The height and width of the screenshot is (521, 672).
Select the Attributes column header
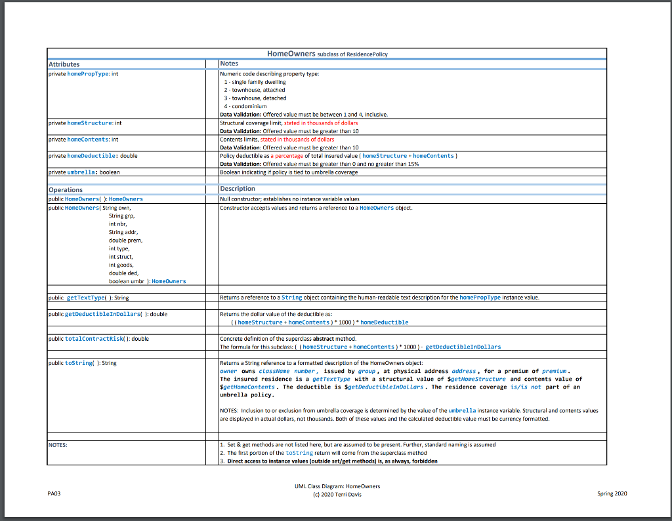[62, 64]
